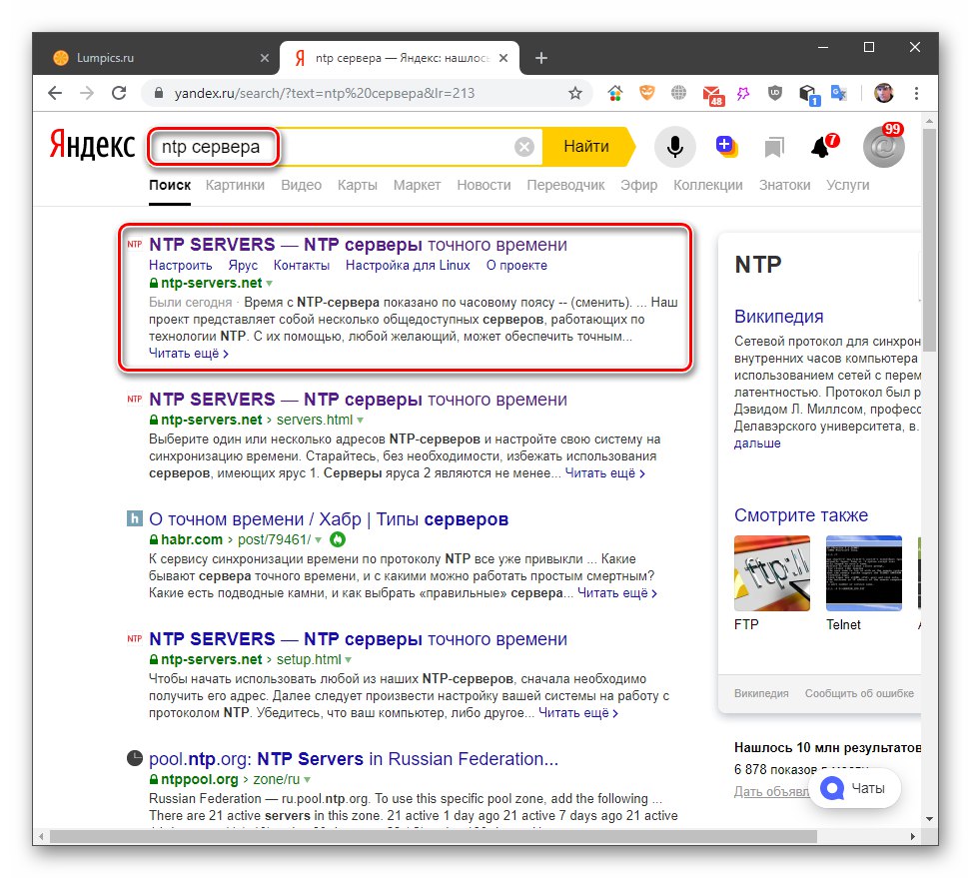Viewport: 971px width, 878px height.
Task: Expand dropdown arrow after ntppool.org zone/ru
Action: 307,779
